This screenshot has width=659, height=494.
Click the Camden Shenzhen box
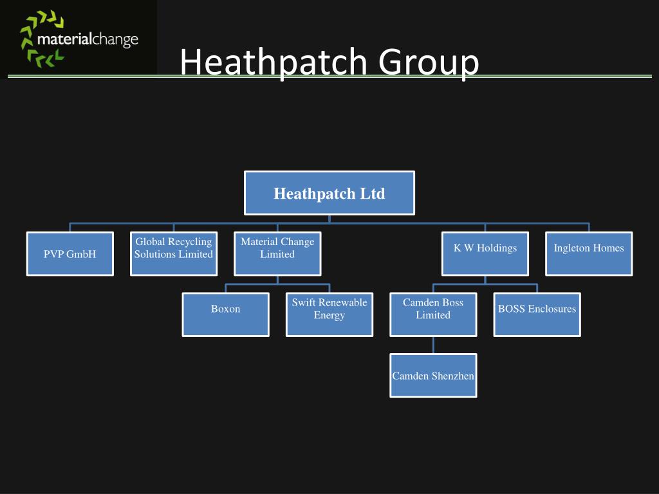coord(433,376)
